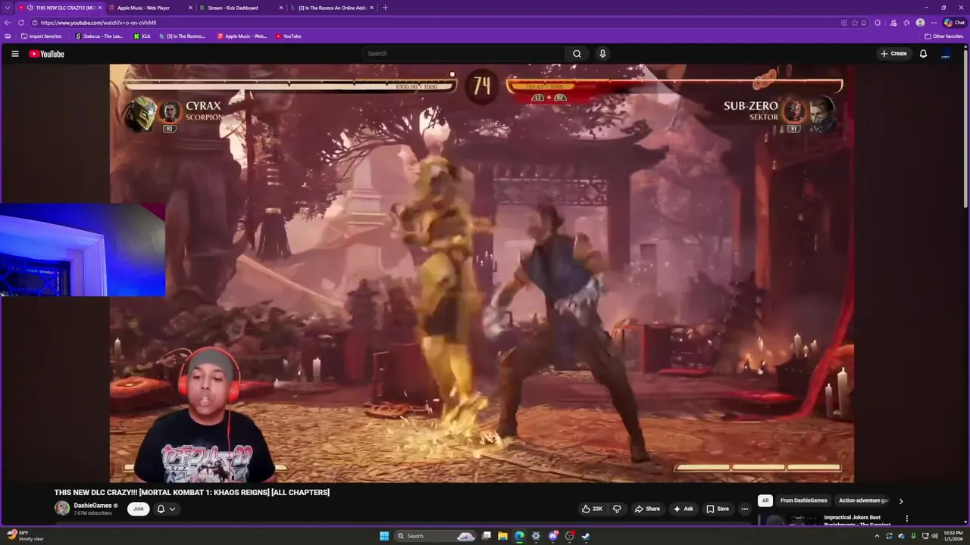Select the Action-adventure games chip
970x545 pixels.
click(x=863, y=500)
